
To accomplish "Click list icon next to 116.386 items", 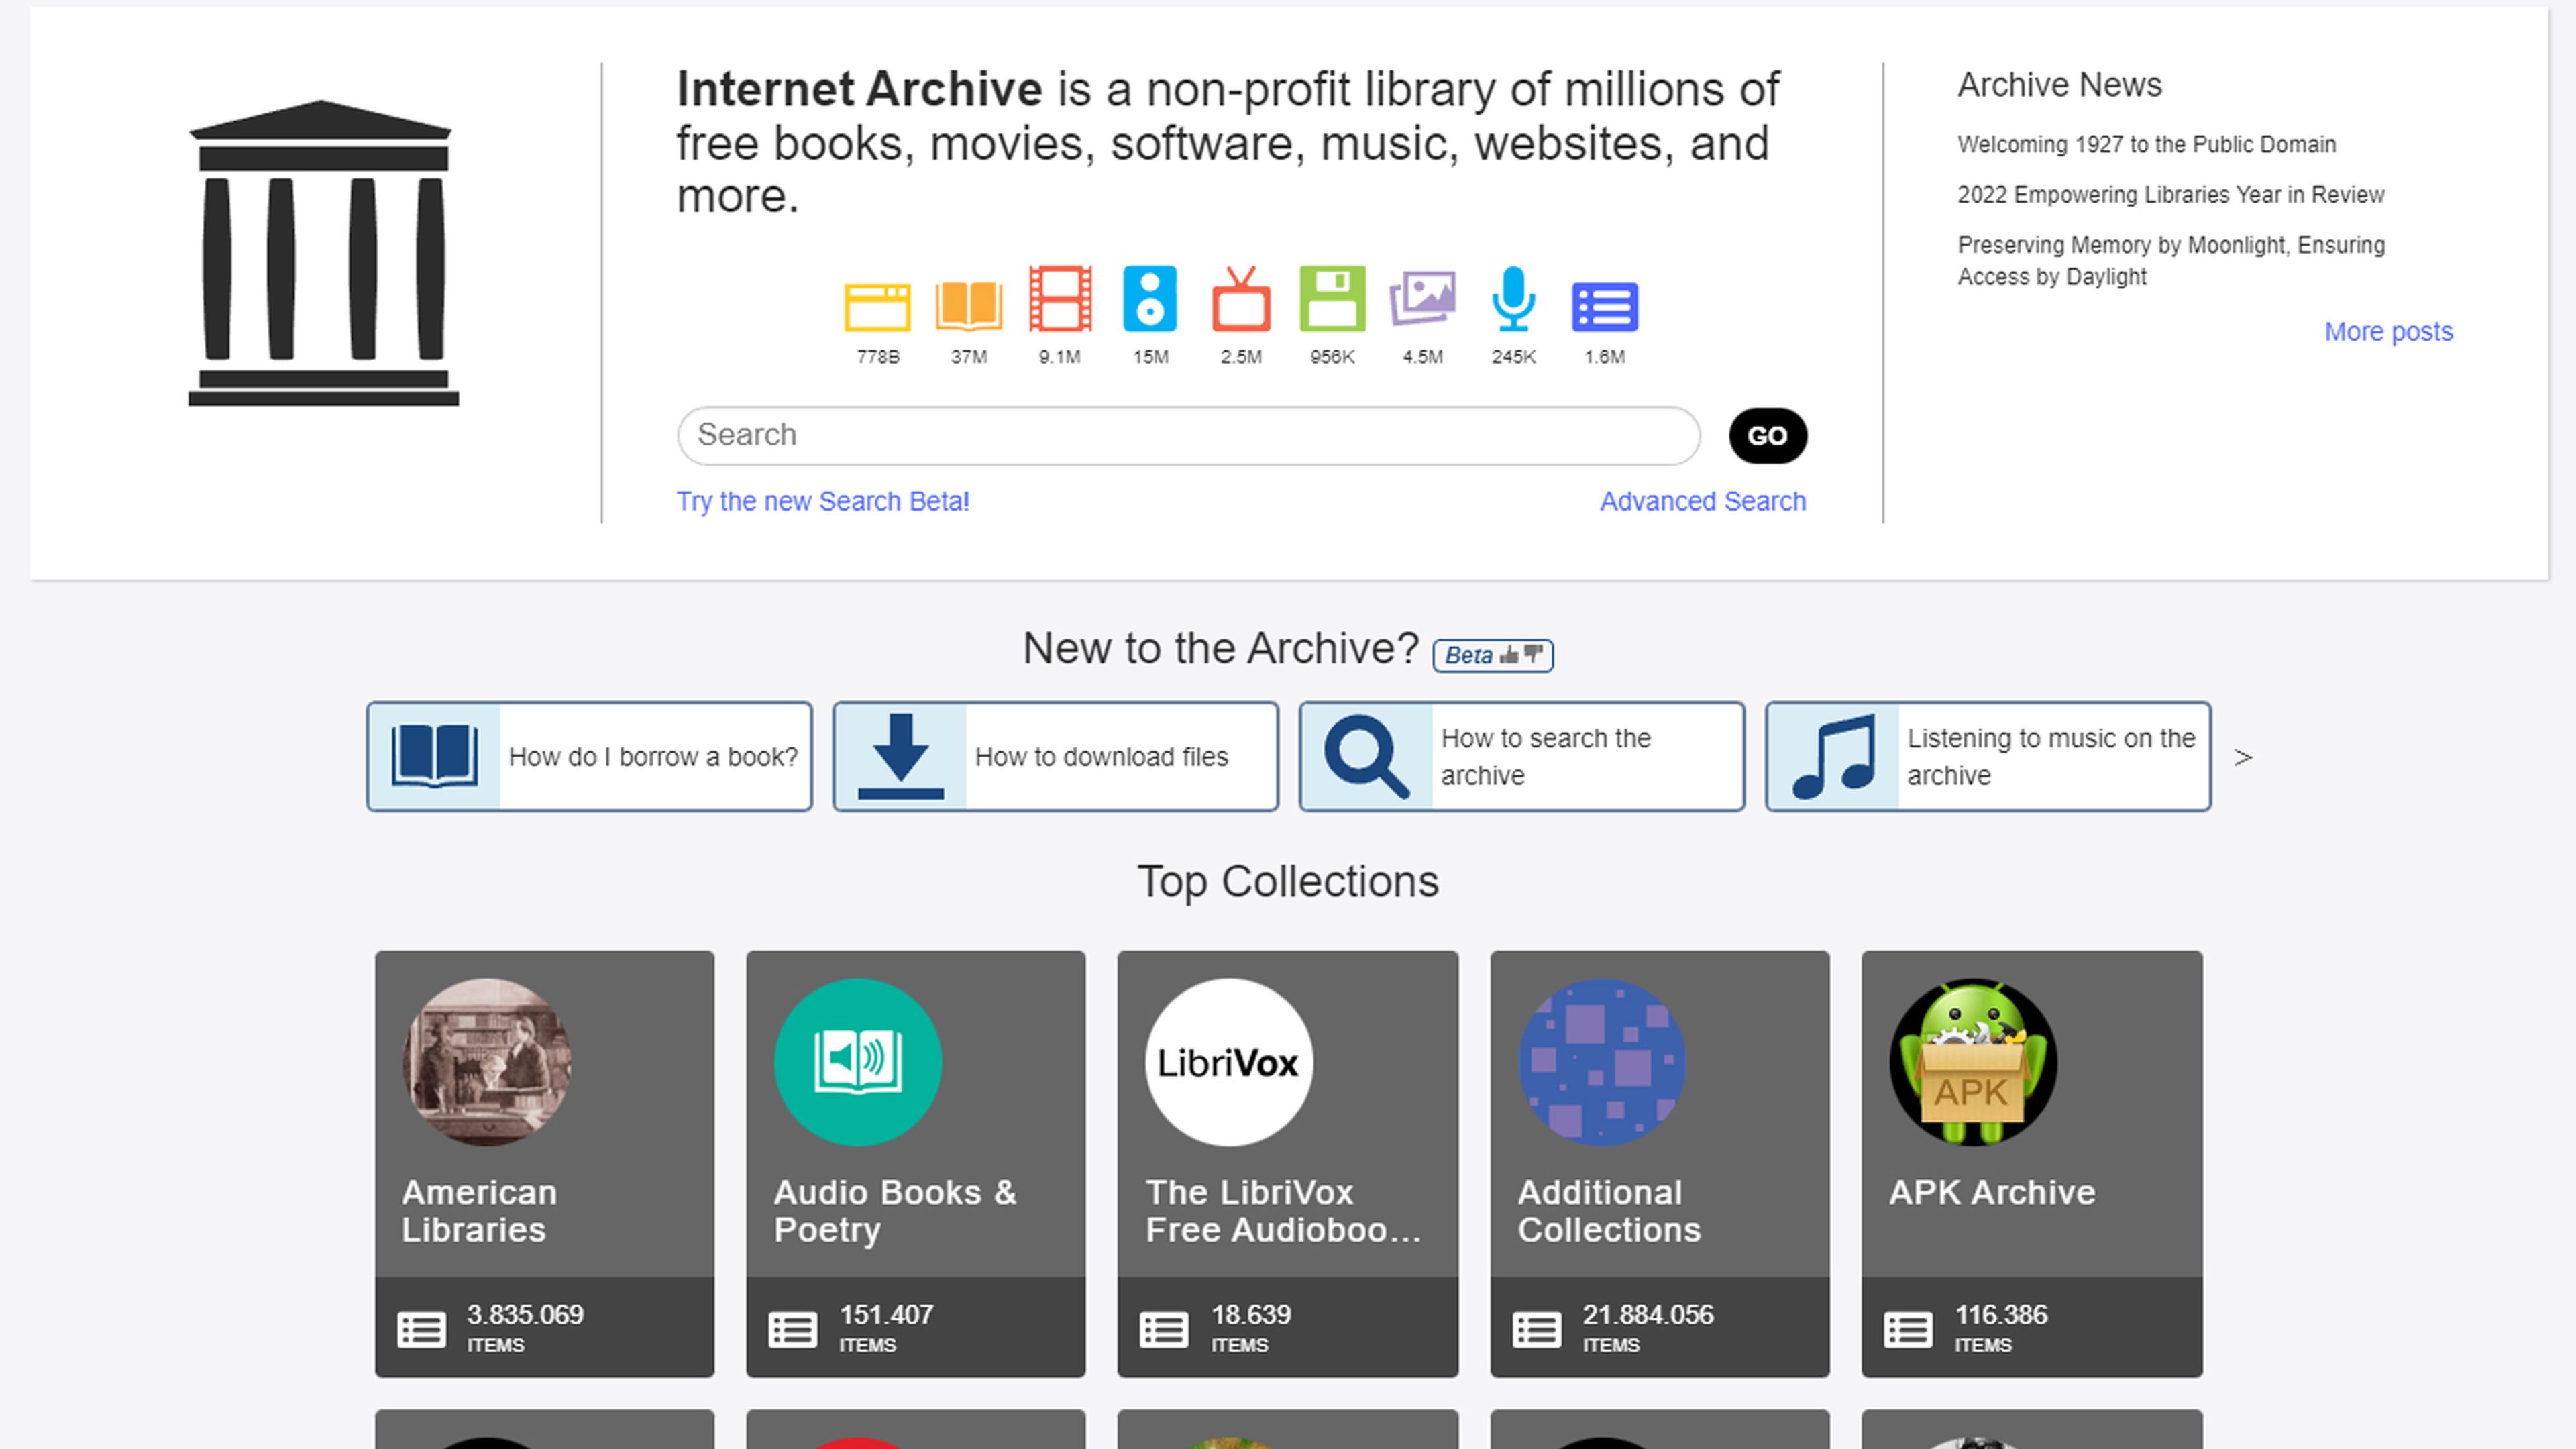I will (1907, 1329).
